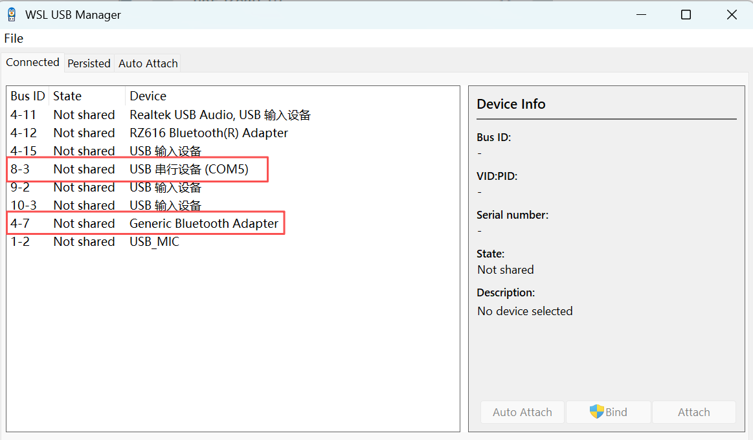The image size is (753, 440).
Task: Select the USB_MIC device row
Action: (x=154, y=241)
